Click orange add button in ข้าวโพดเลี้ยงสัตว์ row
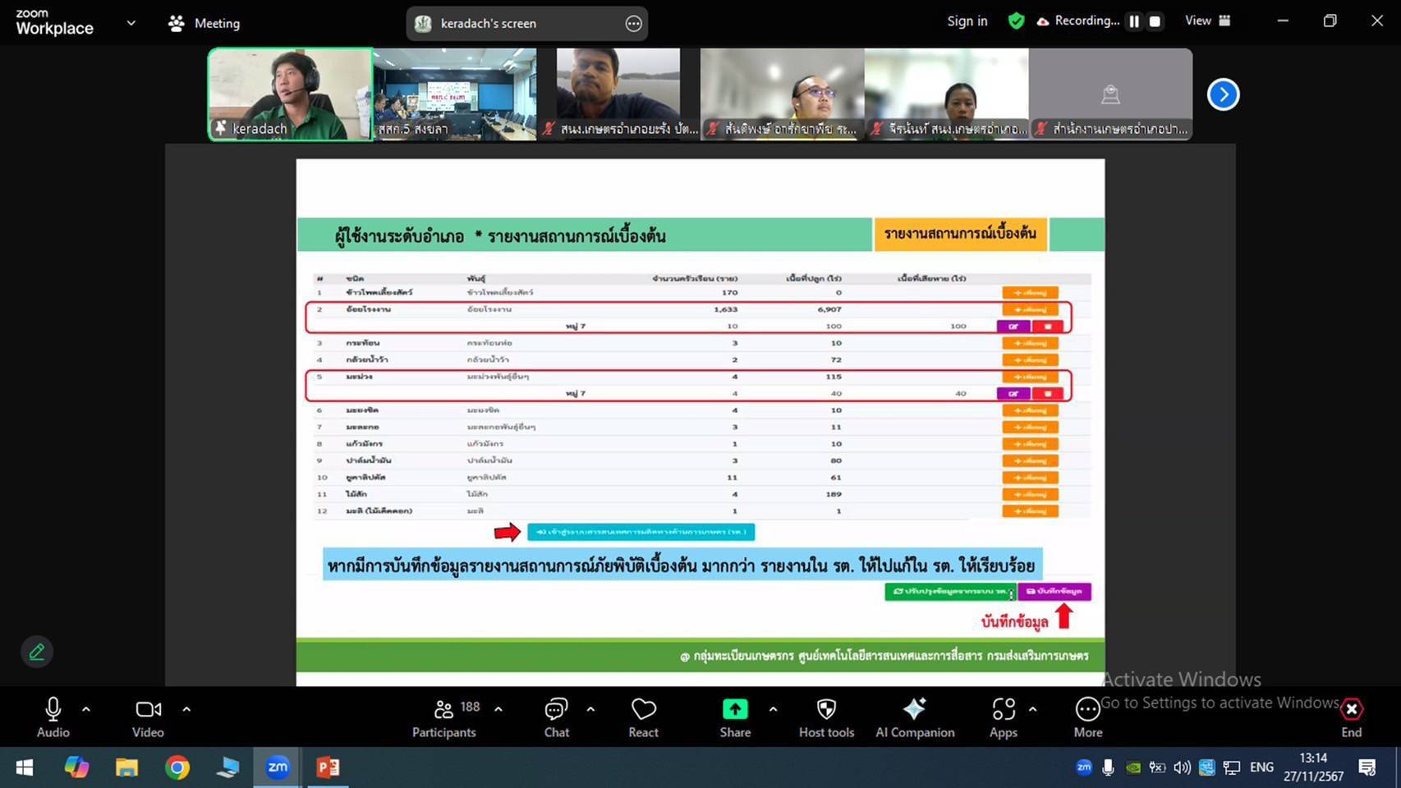The width and height of the screenshot is (1401, 788). point(1030,292)
